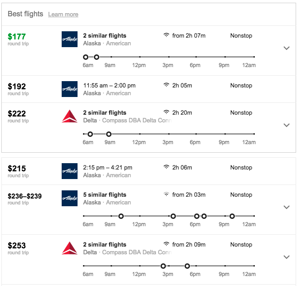Viewport: 297px width, 286px height.
Task: Expand the $177 Alaska similar flights row
Action: 286,48
